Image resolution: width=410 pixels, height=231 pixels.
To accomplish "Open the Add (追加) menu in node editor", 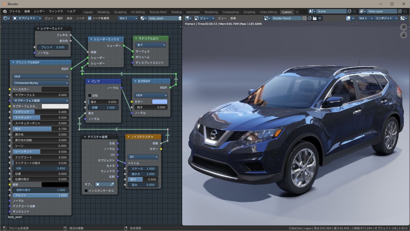I will click(69, 18).
